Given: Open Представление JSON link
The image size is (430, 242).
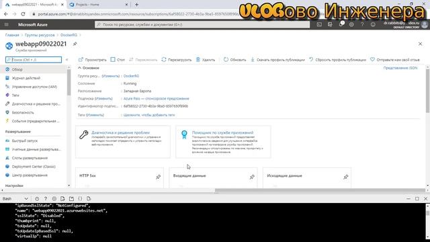Looking at the screenshot, I should (x=400, y=68).
